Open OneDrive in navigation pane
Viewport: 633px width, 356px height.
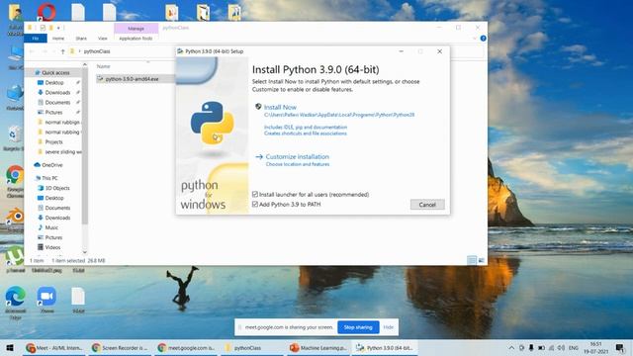click(x=52, y=165)
